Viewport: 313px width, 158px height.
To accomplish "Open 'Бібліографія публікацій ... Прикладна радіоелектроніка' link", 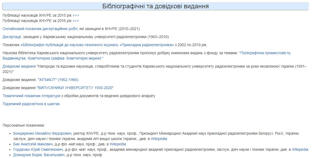I will click(x=97, y=45).
